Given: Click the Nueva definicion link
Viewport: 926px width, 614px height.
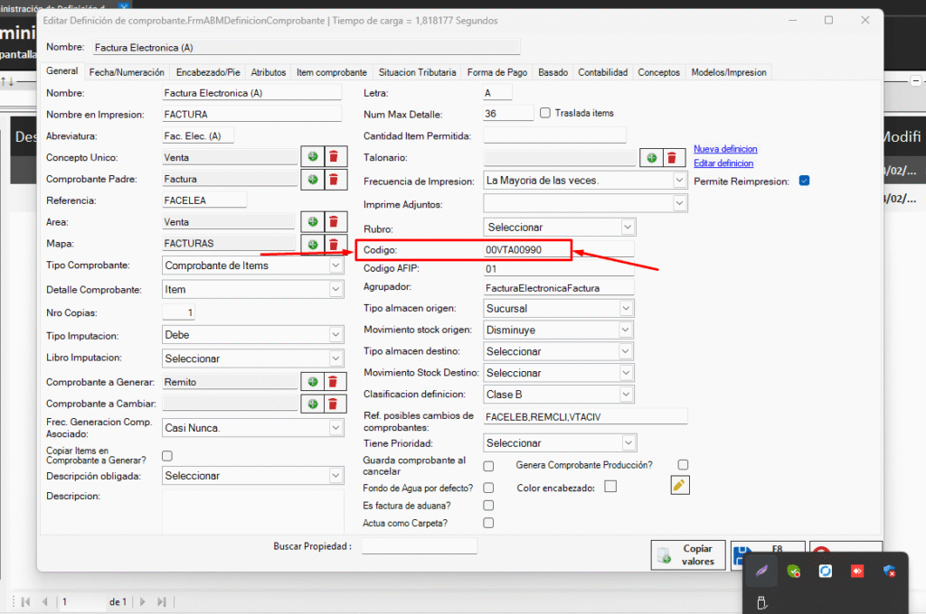Looking at the screenshot, I should 725,149.
